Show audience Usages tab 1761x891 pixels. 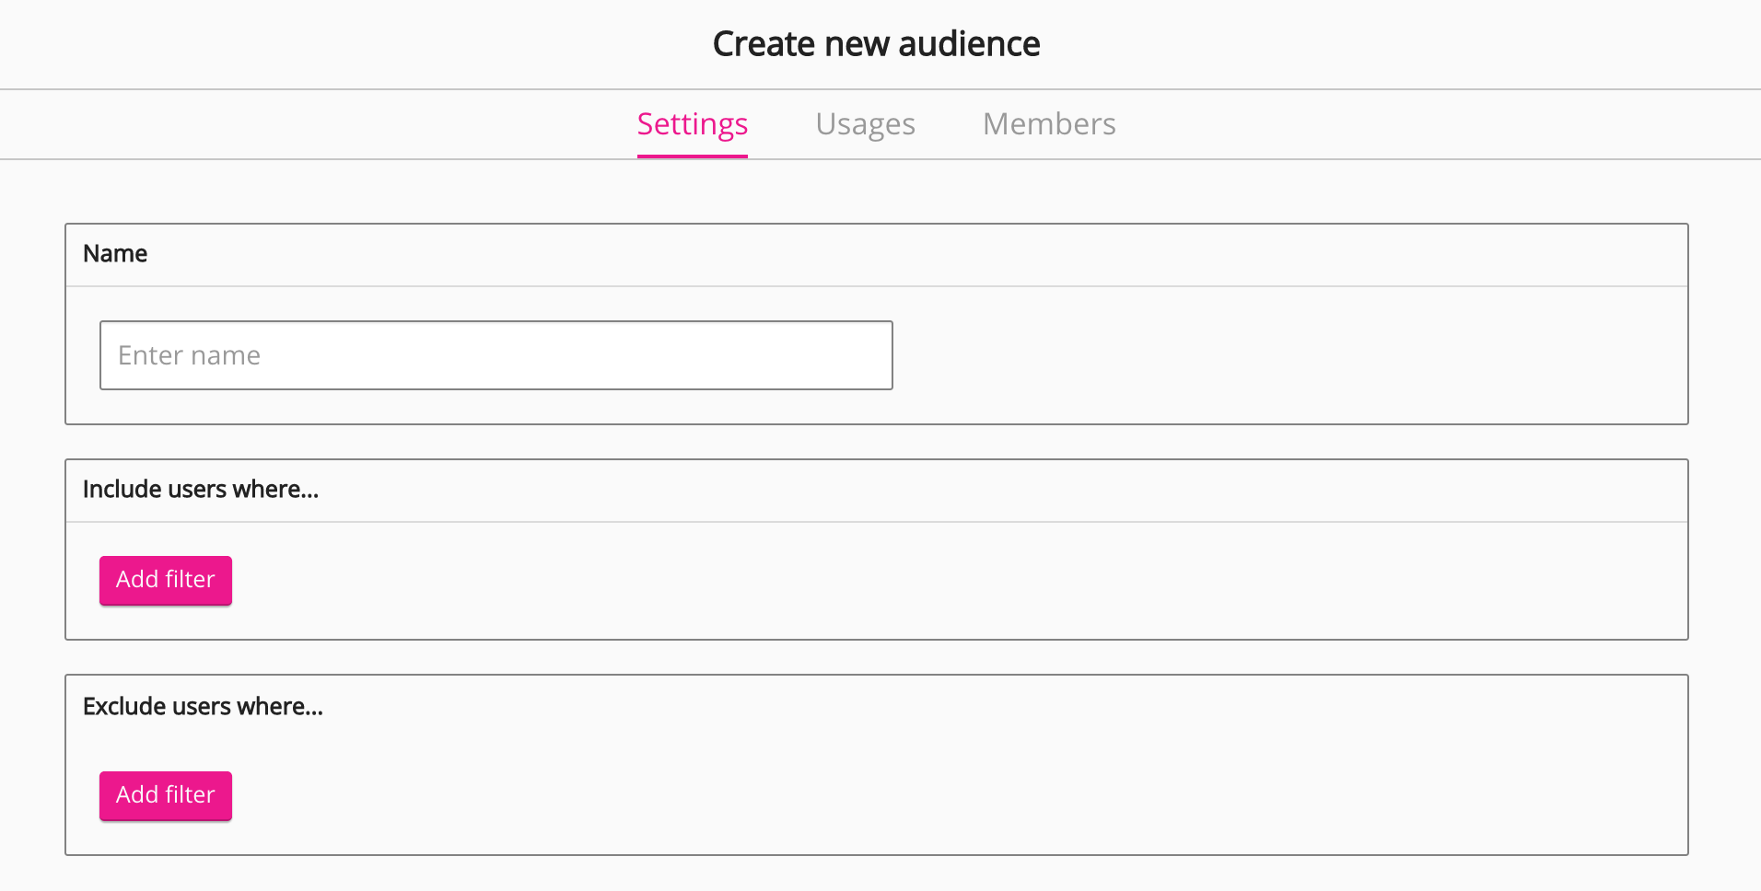tap(865, 124)
